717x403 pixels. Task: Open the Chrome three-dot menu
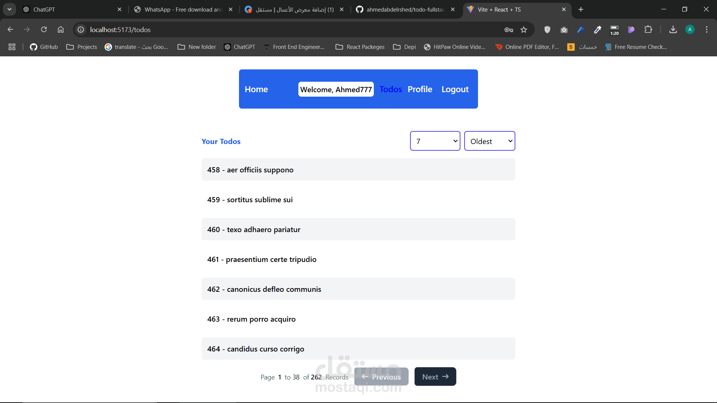pos(707,29)
